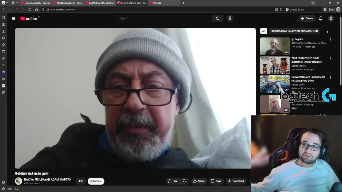This screenshot has height=192, width=342.
Task: Click the fast forward double-arrow
Action: click(23, 9)
